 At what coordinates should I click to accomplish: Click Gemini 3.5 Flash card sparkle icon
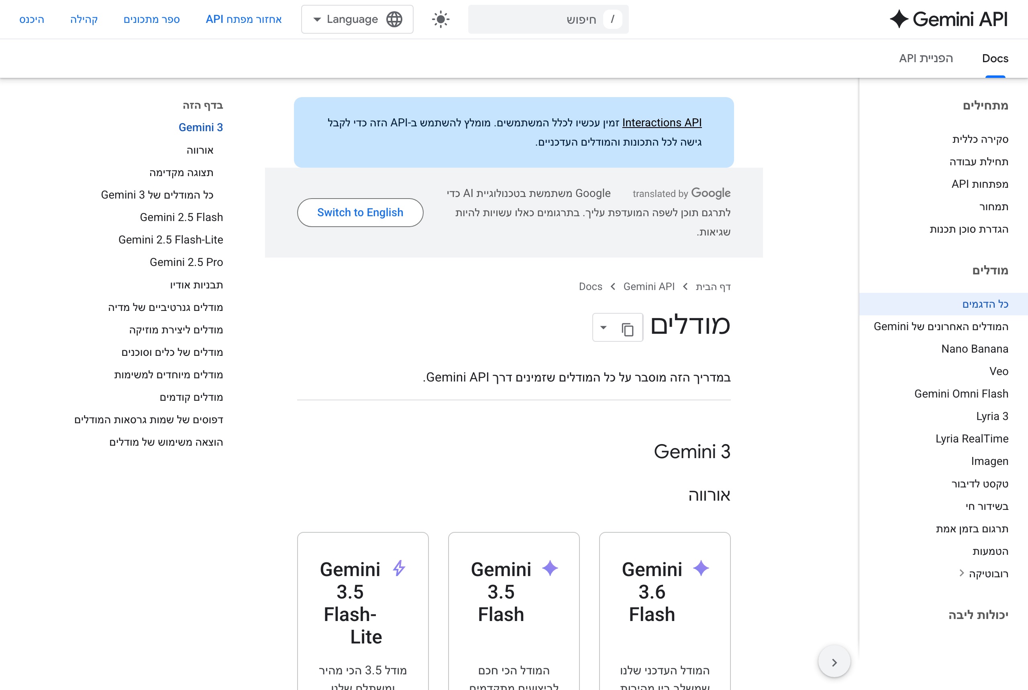[550, 568]
